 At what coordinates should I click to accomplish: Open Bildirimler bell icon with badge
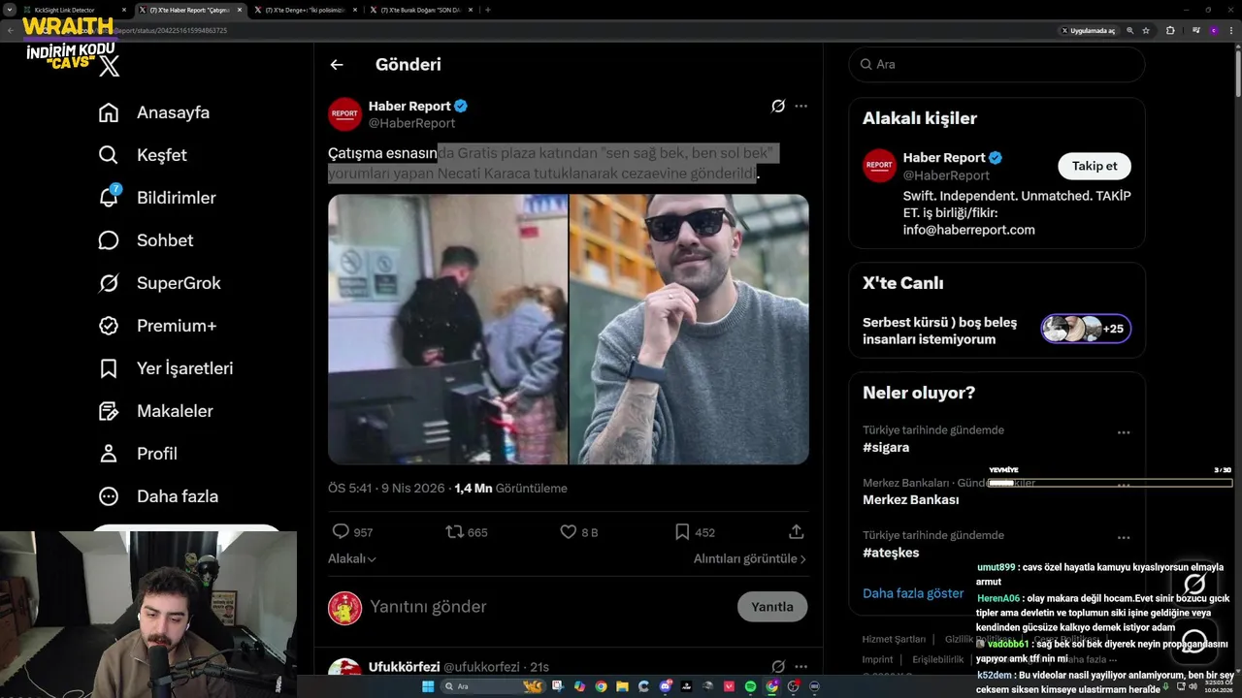tap(109, 197)
